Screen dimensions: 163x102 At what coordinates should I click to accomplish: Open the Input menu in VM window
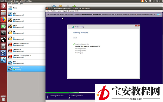(x=65, y=11)
